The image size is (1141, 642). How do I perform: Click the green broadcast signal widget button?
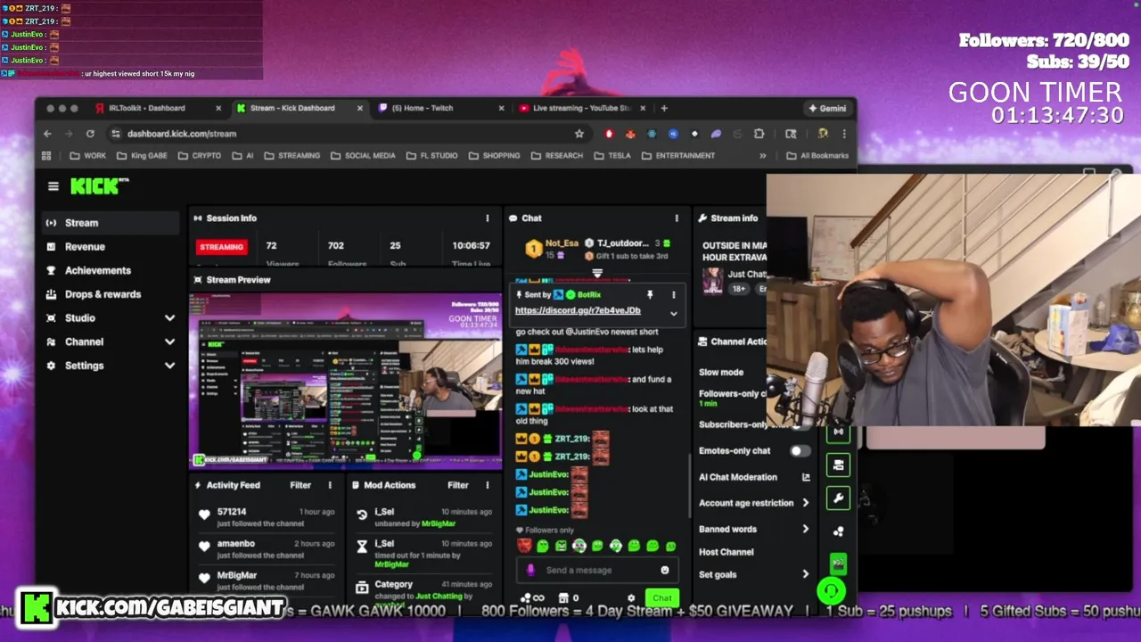point(838,432)
